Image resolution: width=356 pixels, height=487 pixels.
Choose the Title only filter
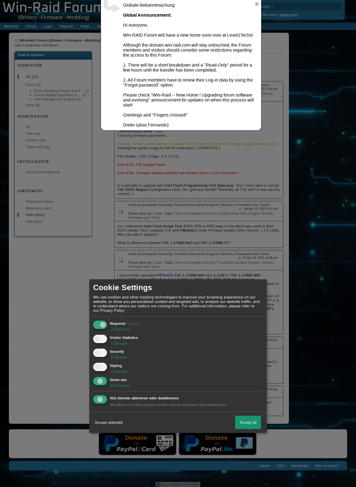coord(33,133)
